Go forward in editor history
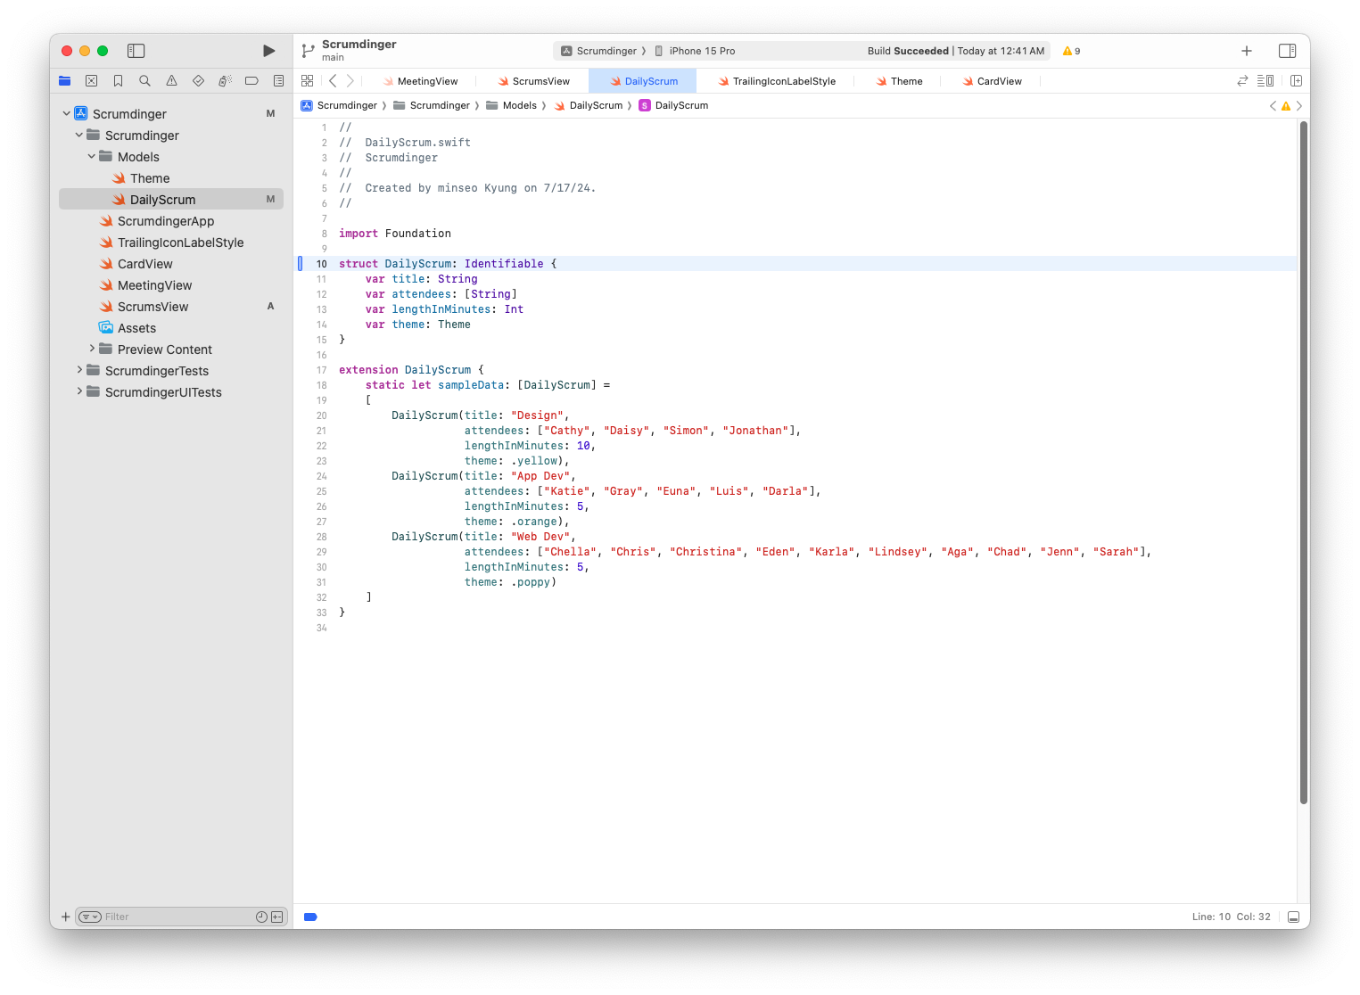This screenshot has height=995, width=1360. [350, 81]
